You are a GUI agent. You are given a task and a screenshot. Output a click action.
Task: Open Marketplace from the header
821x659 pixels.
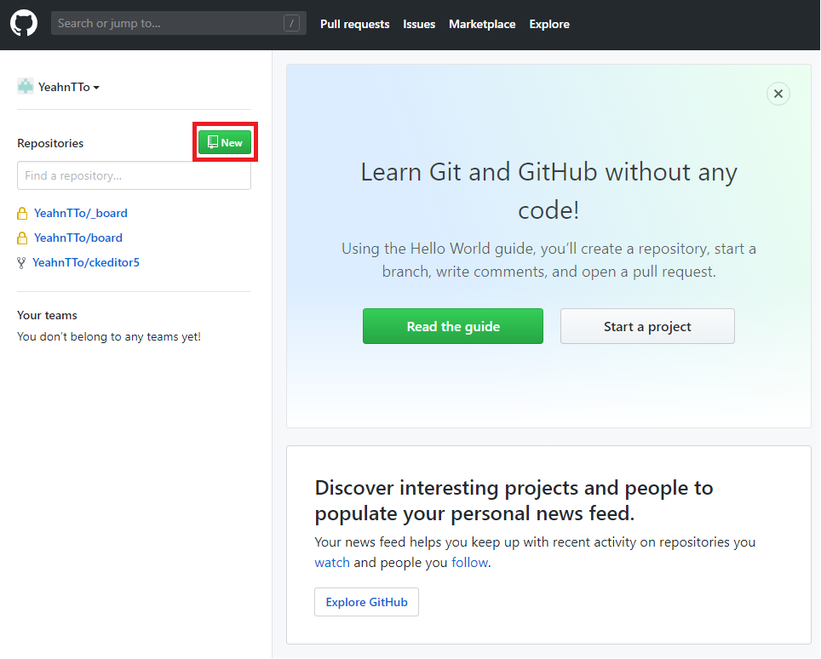coord(482,24)
